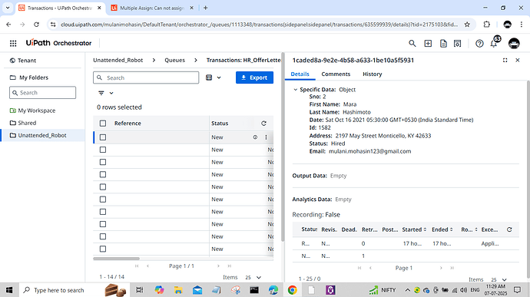This screenshot has width=530, height=297.
Task: Switch to the History tab
Action: [x=372, y=74]
